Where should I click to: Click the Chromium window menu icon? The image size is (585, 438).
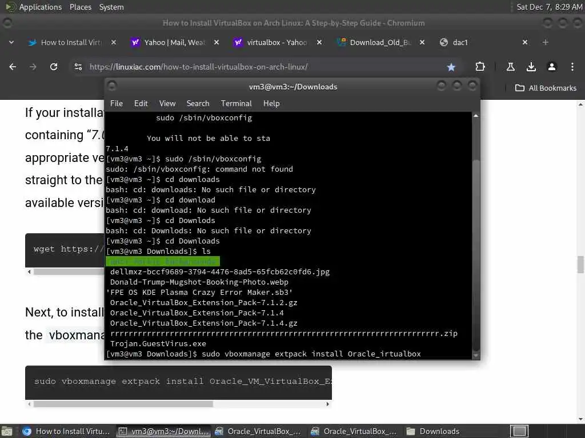pos(7,23)
